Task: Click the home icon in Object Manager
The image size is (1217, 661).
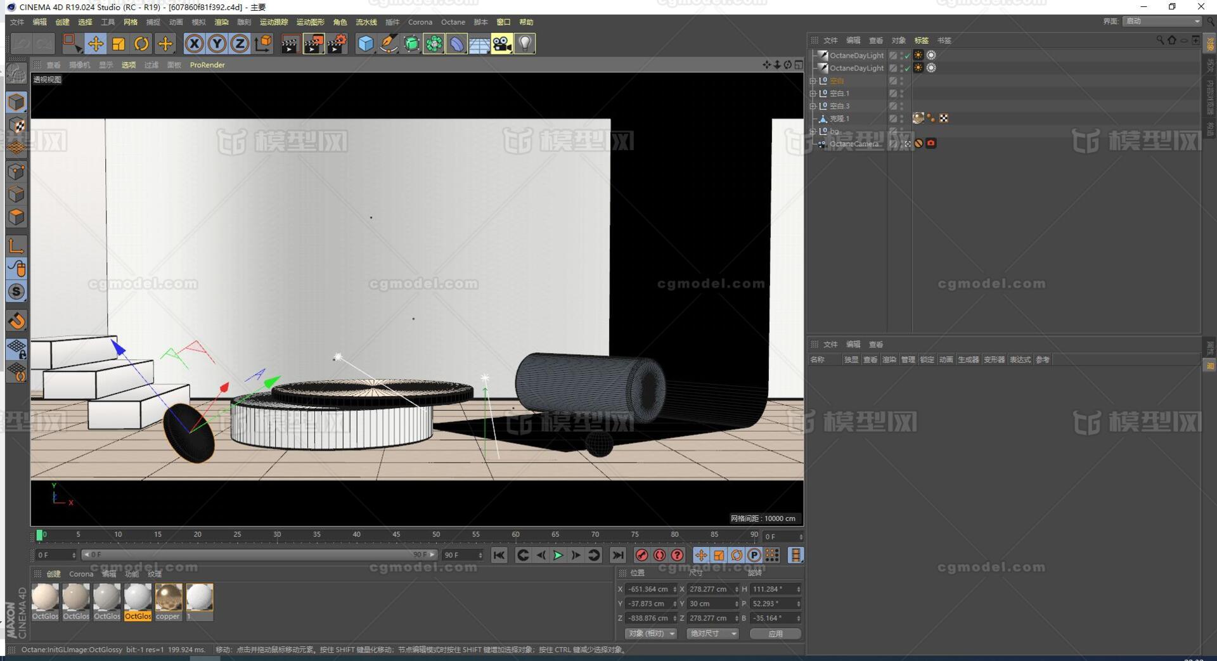Action: (x=1171, y=40)
